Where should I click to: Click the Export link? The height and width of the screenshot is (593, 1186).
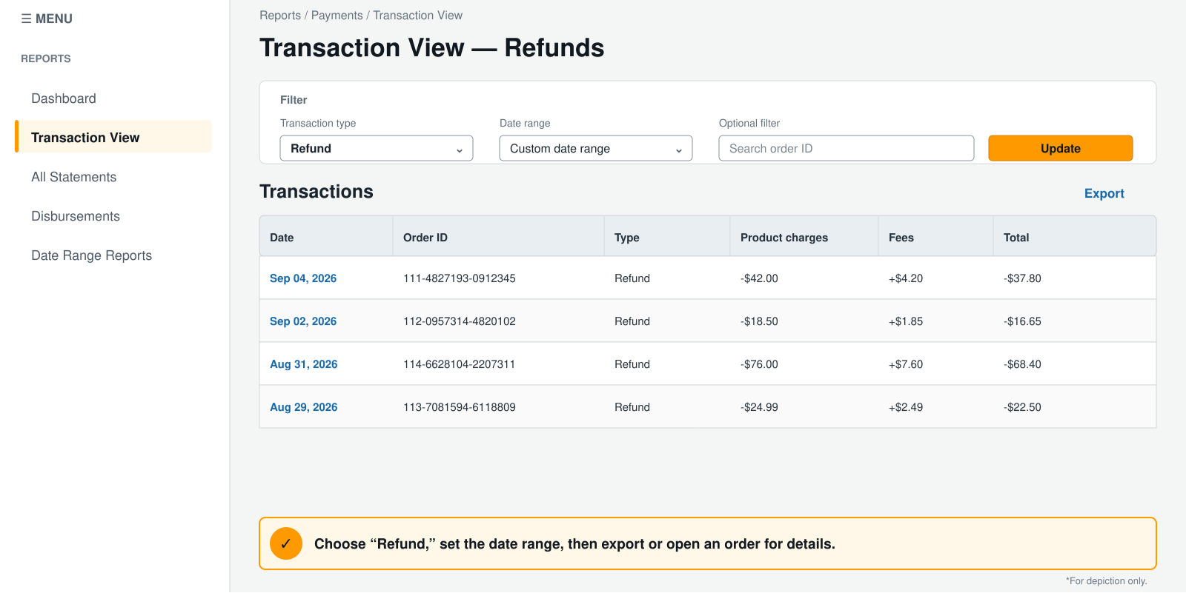1104,193
